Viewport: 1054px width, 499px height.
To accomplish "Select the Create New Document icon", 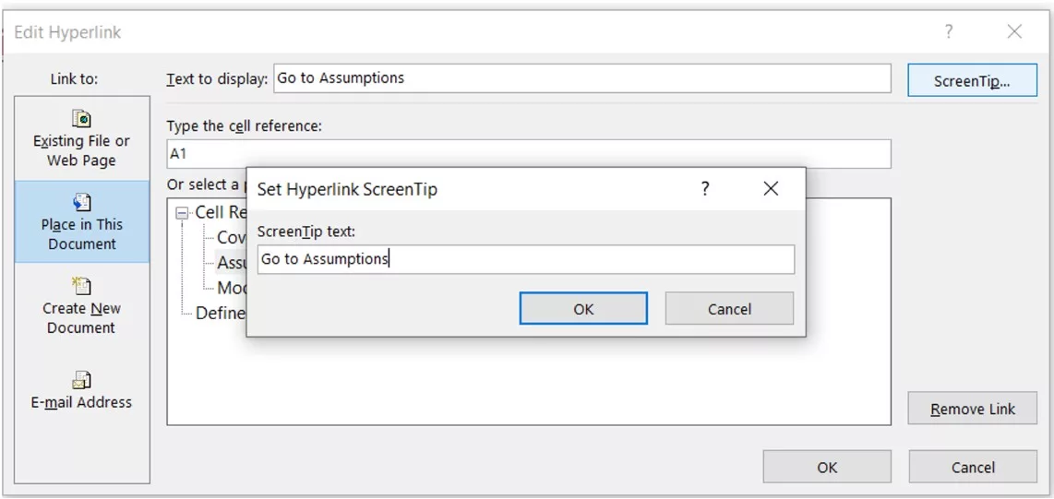I will [x=81, y=287].
